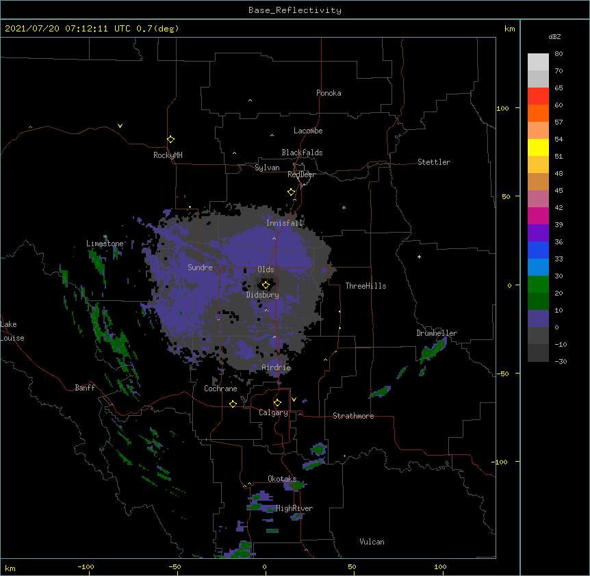Click the white asterisk marker east of Innisfail
The height and width of the screenshot is (576, 590).
[344, 207]
